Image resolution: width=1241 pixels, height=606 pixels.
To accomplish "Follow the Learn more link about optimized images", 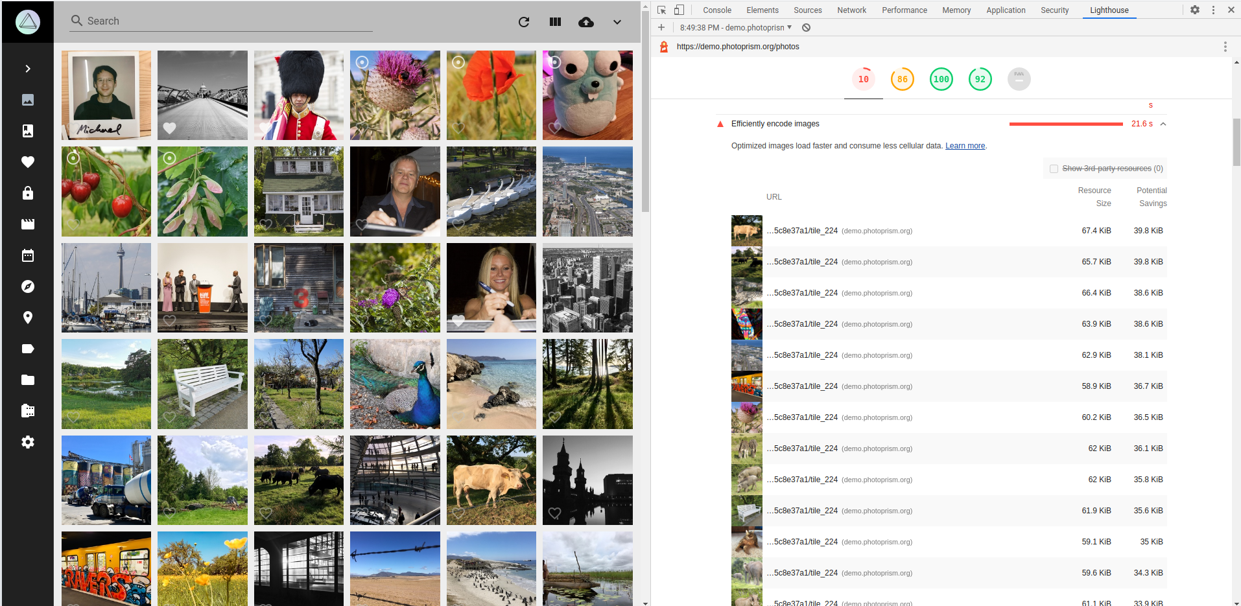I will click(x=965, y=145).
